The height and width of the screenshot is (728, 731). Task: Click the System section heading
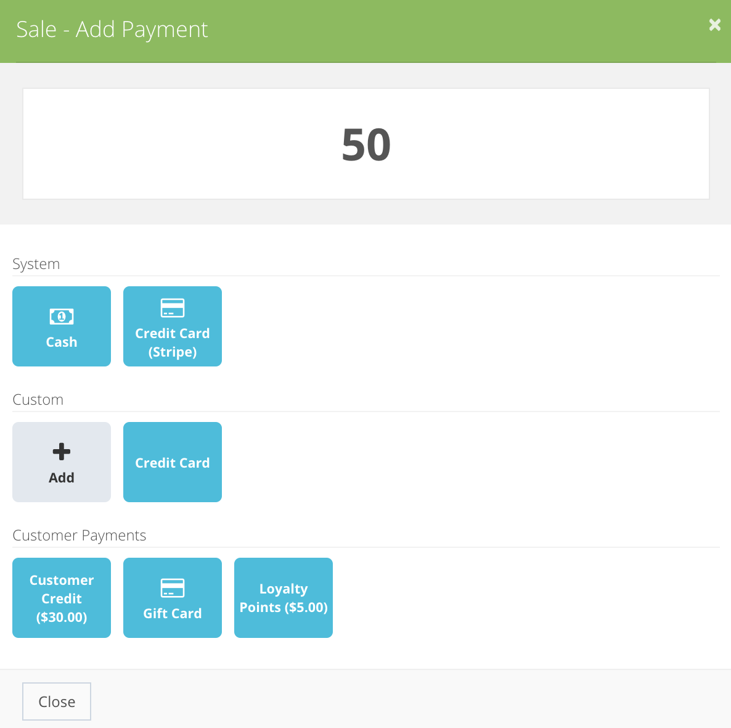[x=36, y=264]
